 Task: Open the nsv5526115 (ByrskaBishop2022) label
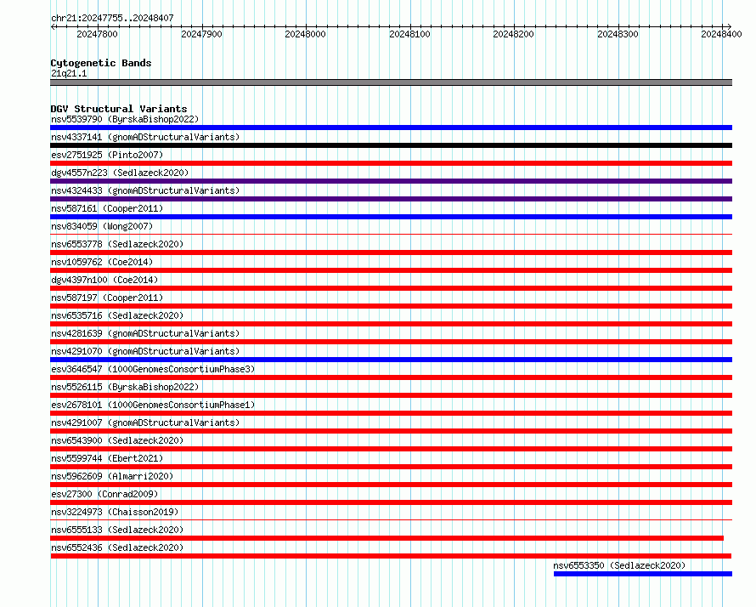pos(125,387)
